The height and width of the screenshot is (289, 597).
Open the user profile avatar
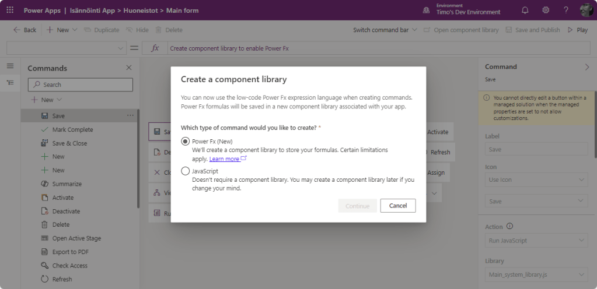[x=586, y=10]
